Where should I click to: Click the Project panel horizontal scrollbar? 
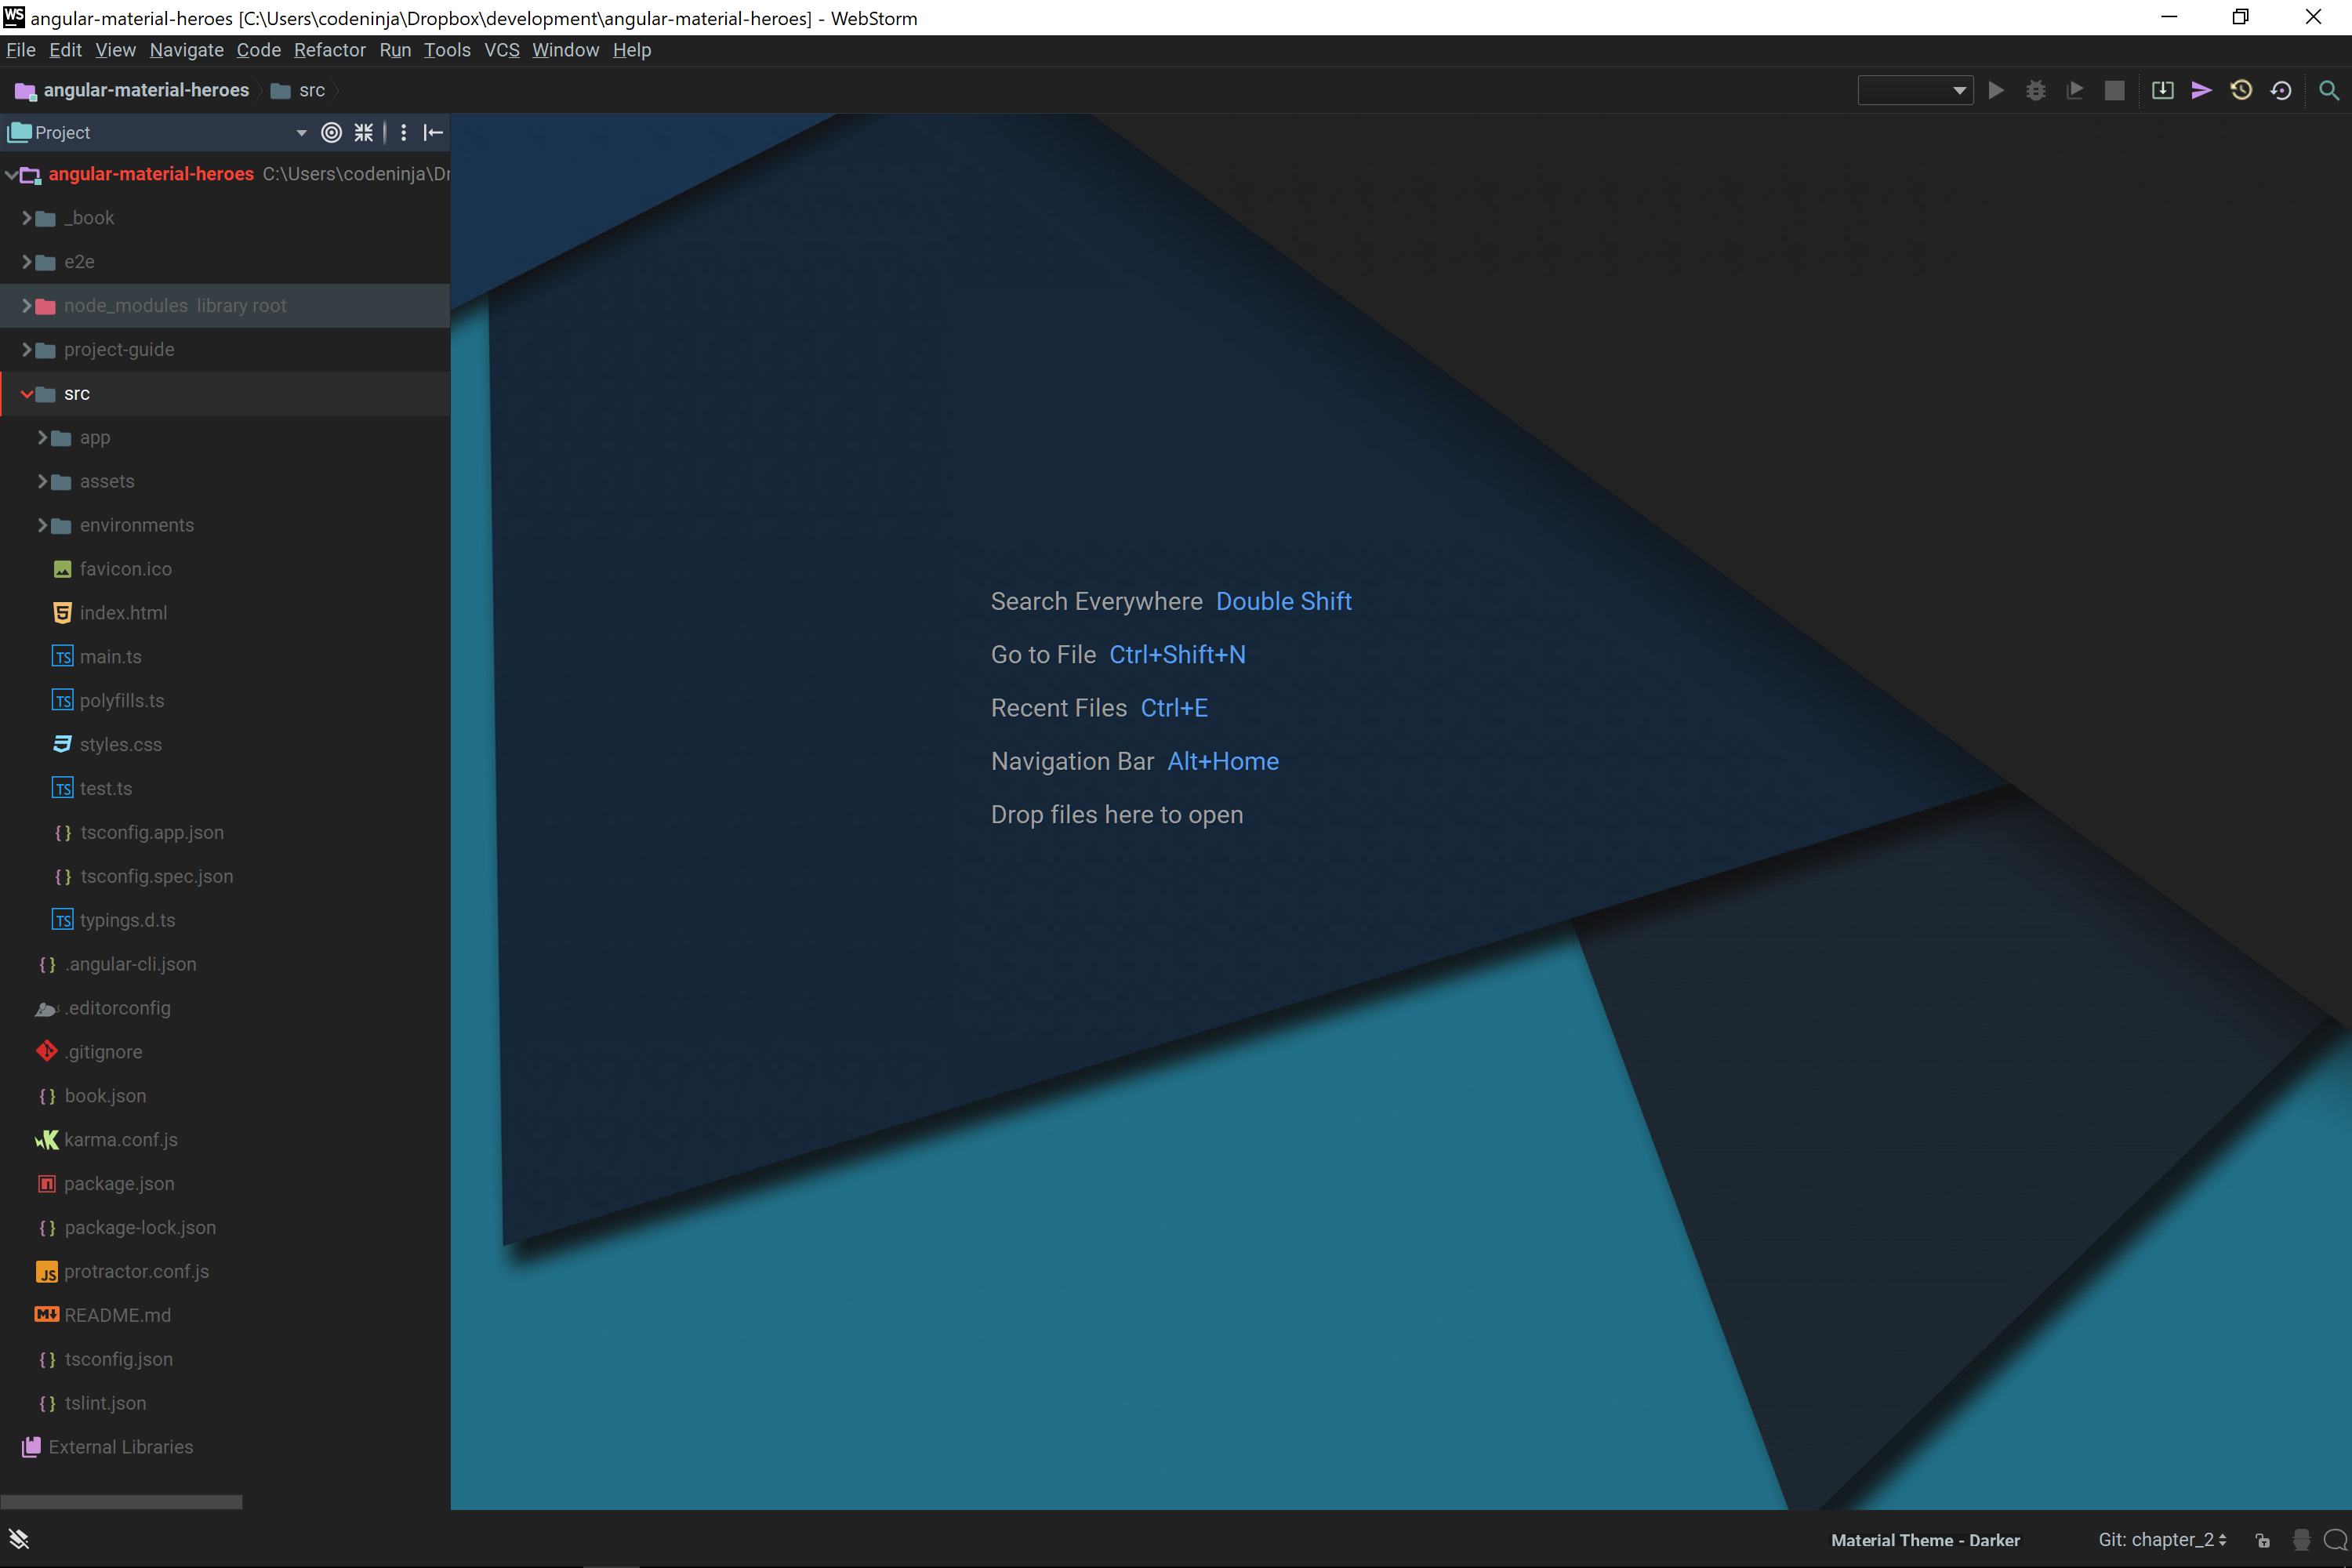[x=121, y=1502]
